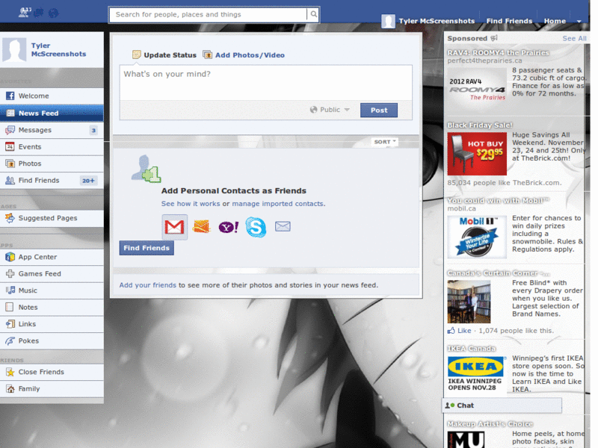The width and height of the screenshot is (598, 448).
Task: Open Music icon in sidebar
Action: pyautogui.click(x=10, y=290)
